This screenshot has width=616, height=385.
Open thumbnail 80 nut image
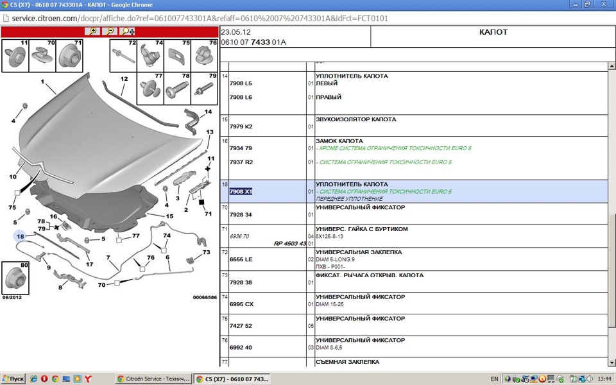point(15,278)
